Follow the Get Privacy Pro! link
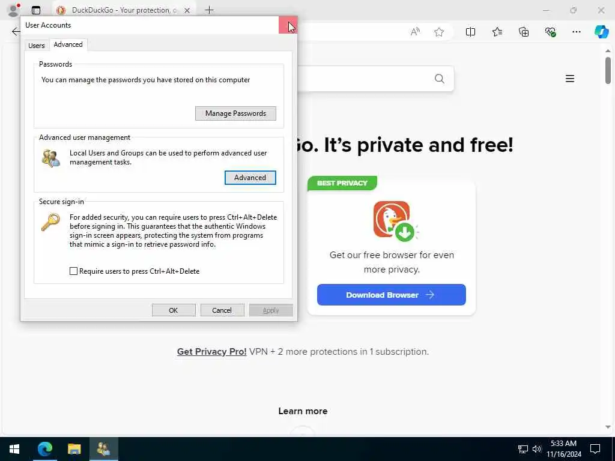The height and width of the screenshot is (461, 615). point(211,352)
